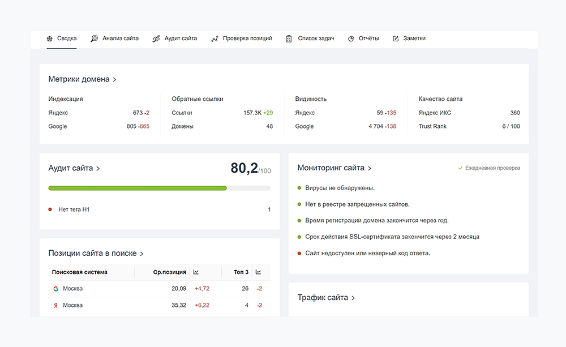Click Google icon in Москва row
The height and width of the screenshot is (347, 566).
55,289
